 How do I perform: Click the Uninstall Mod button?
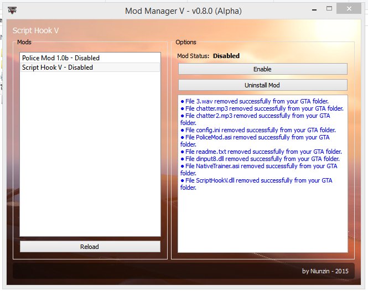tap(263, 85)
